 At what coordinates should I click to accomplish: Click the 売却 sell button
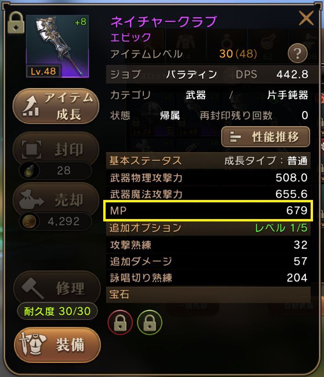(x=56, y=200)
